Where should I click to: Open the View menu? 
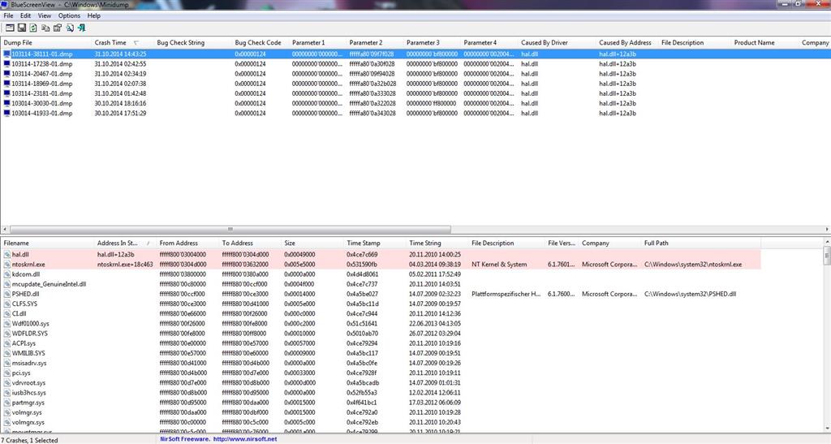point(45,16)
